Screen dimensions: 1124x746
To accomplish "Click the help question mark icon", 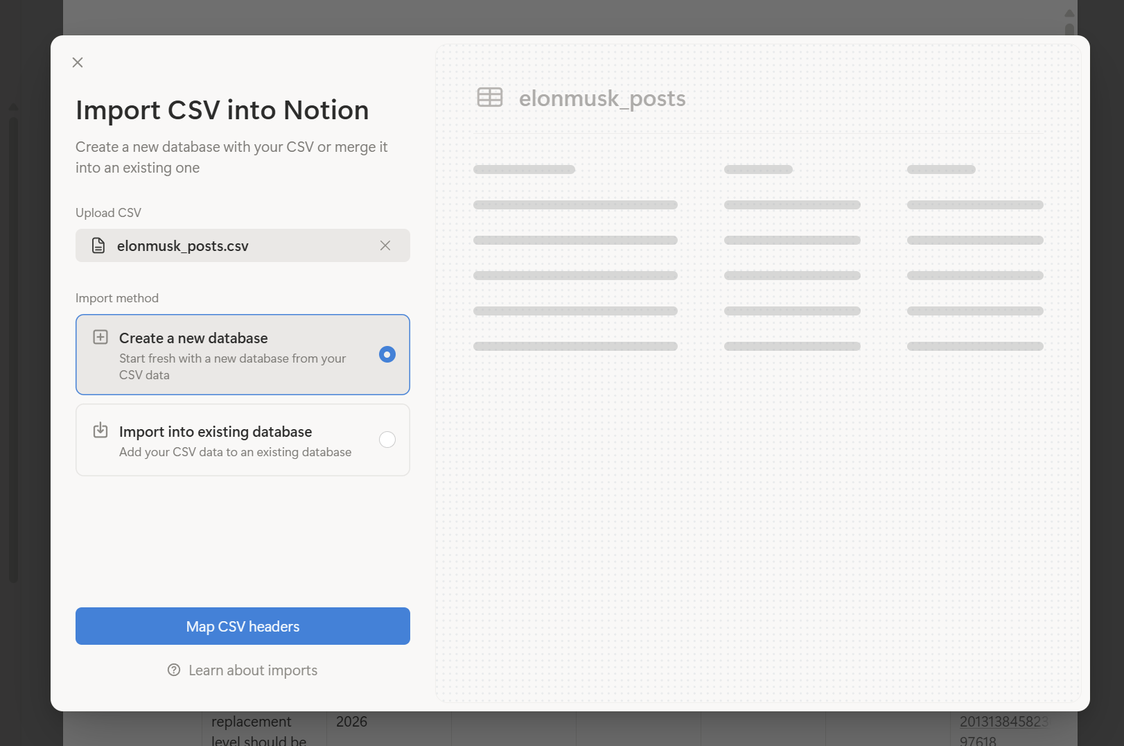I will [x=174, y=670].
